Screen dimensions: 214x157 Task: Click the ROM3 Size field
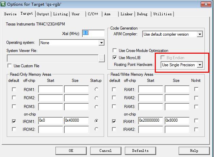[x=77, y=107]
